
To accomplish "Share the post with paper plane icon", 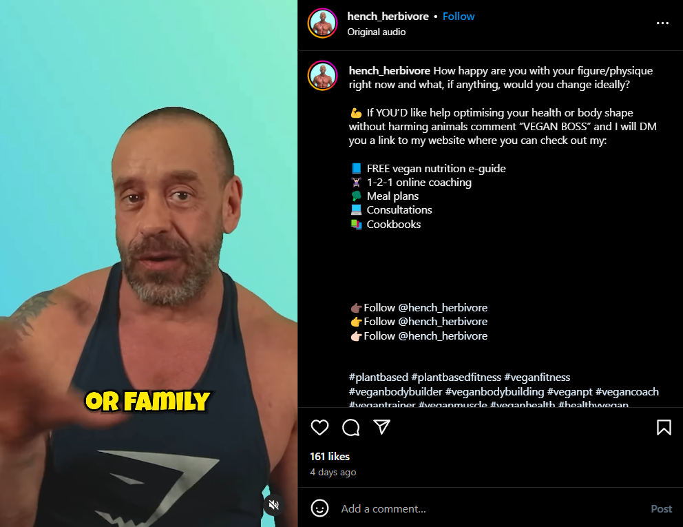I will point(382,427).
